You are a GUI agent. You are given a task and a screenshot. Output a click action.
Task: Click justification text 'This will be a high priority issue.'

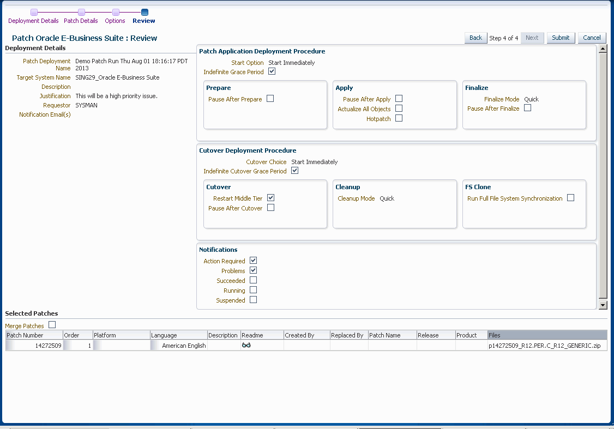point(116,96)
